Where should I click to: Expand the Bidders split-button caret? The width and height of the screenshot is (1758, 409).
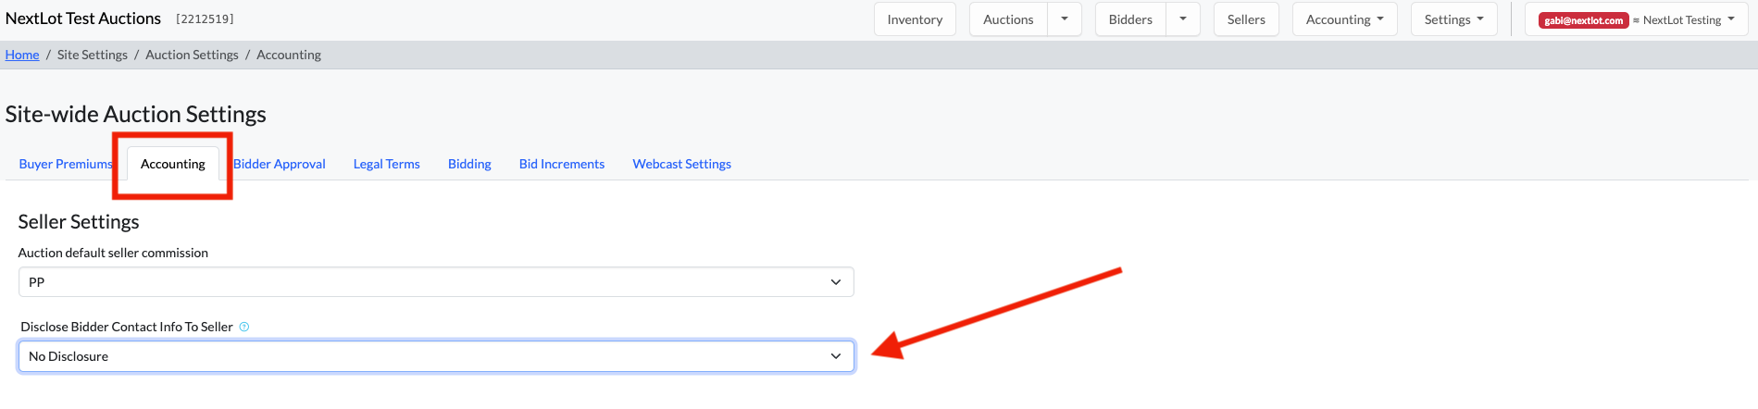click(1183, 19)
